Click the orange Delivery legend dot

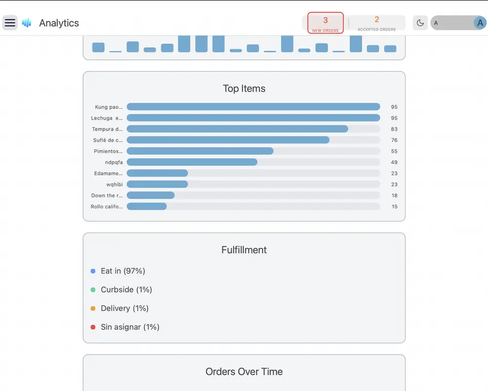pos(93,309)
